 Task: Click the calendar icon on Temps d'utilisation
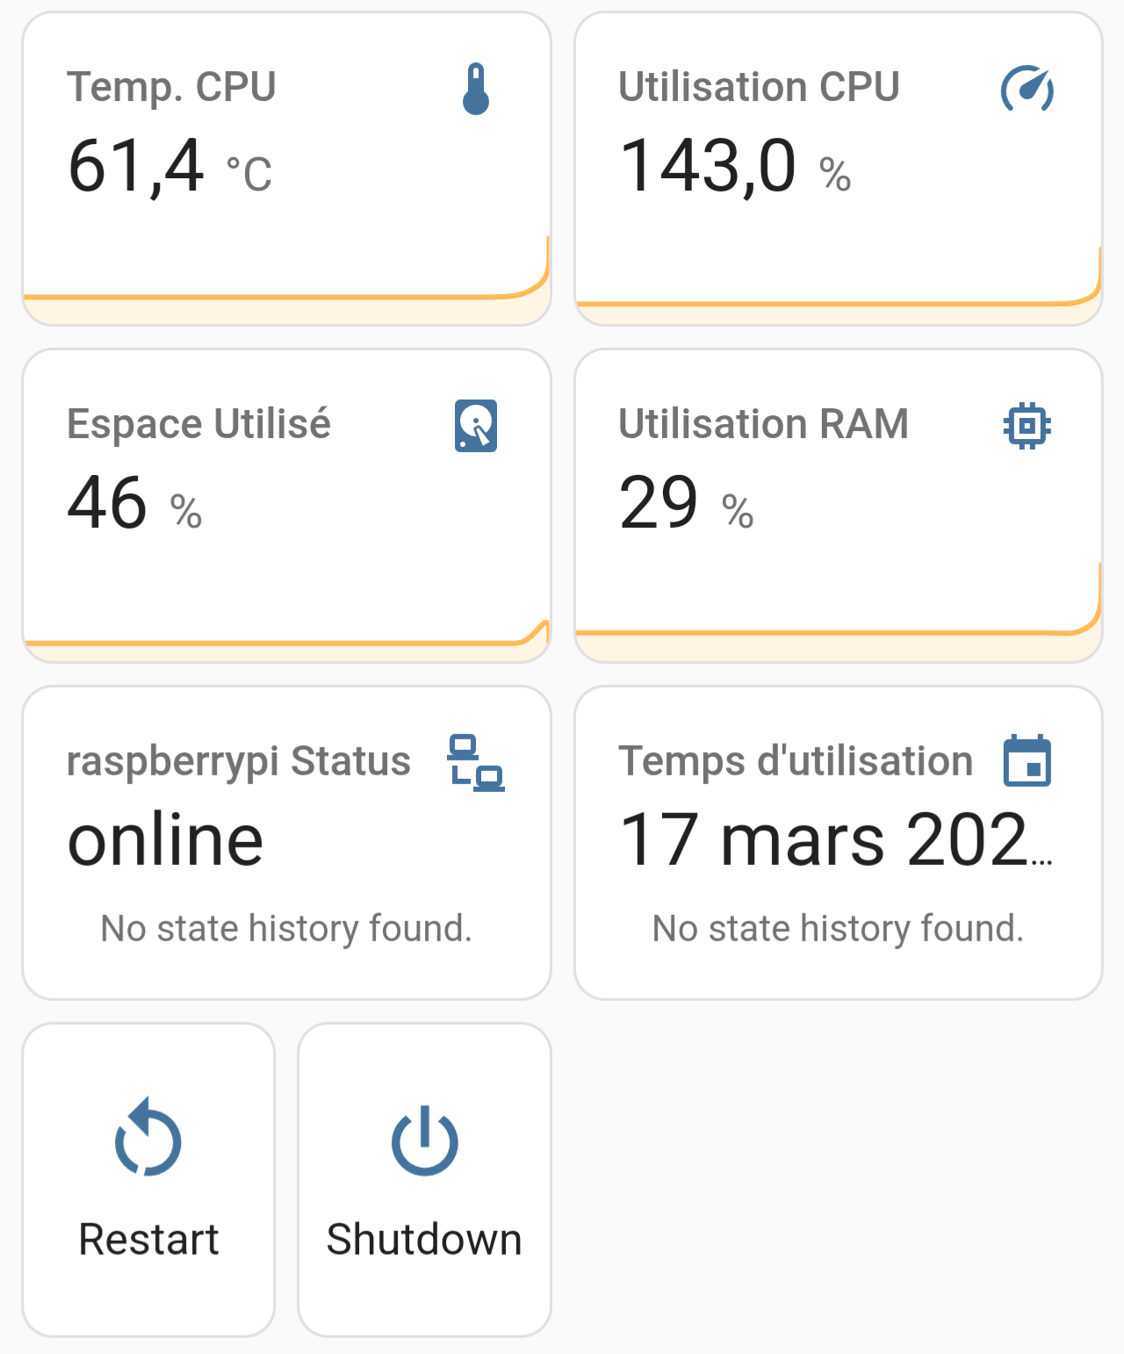(x=1027, y=760)
